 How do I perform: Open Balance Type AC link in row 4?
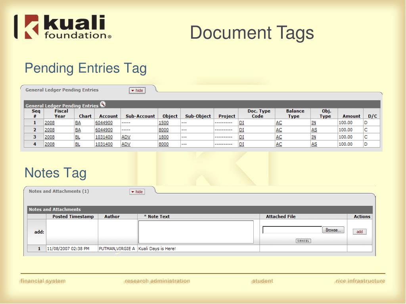[x=279, y=144]
